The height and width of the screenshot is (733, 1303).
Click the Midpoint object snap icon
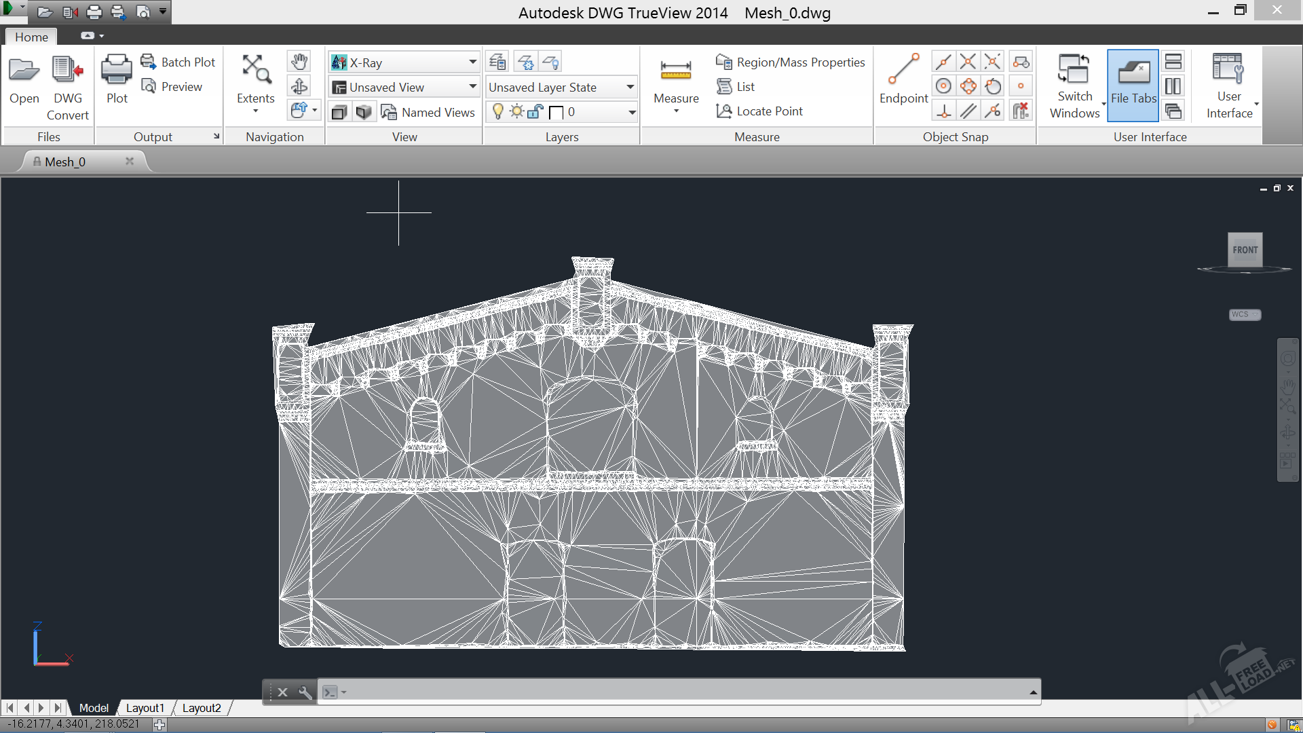[x=943, y=62]
